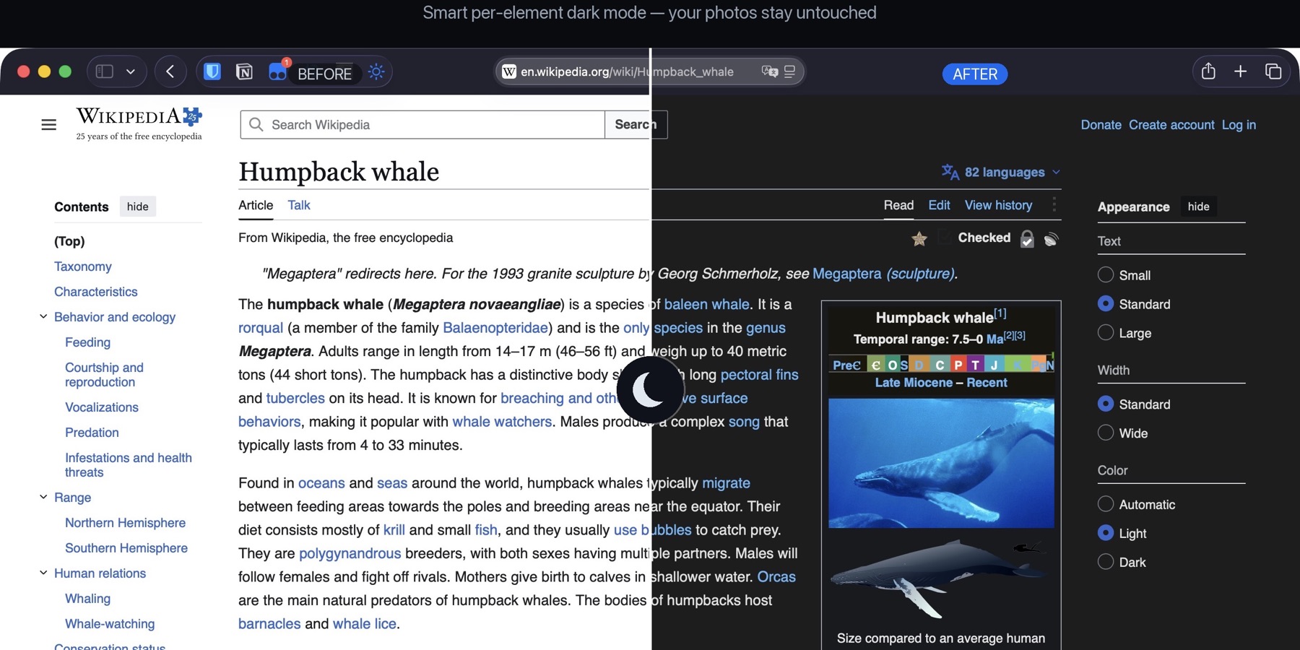The height and width of the screenshot is (650, 1300).
Task: Expand the 82 languages dropdown
Action: click(1001, 172)
